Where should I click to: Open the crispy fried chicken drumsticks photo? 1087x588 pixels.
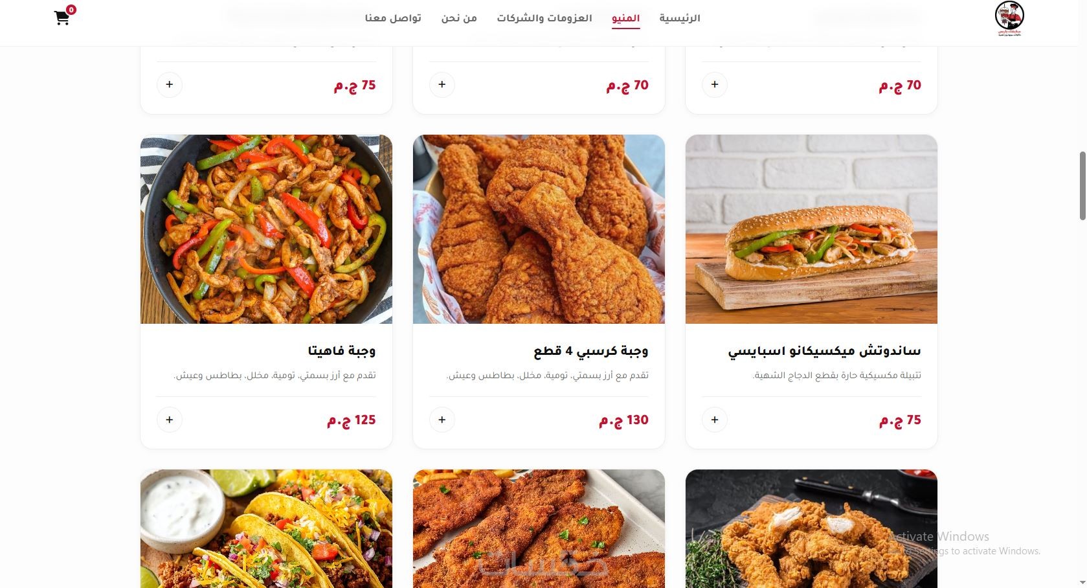click(x=539, y=229)
